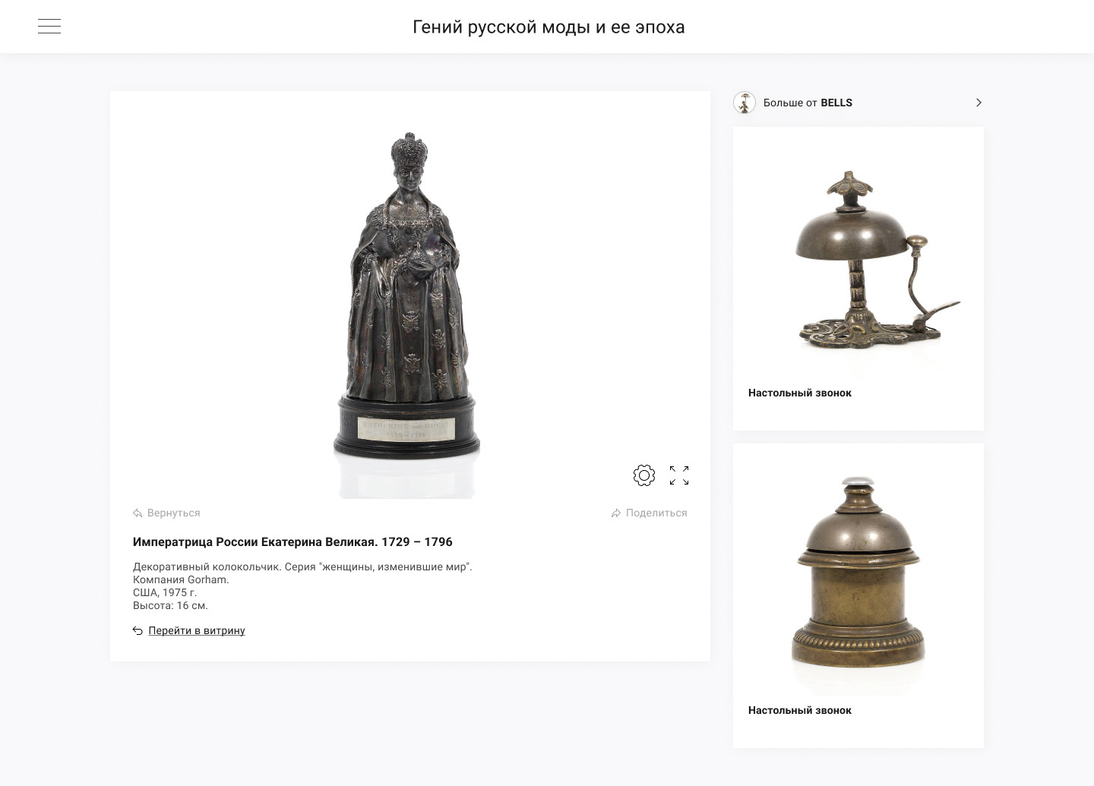
Task: Click the arrow icon before Перейти в витрину
Action: [x=138, y=630]
